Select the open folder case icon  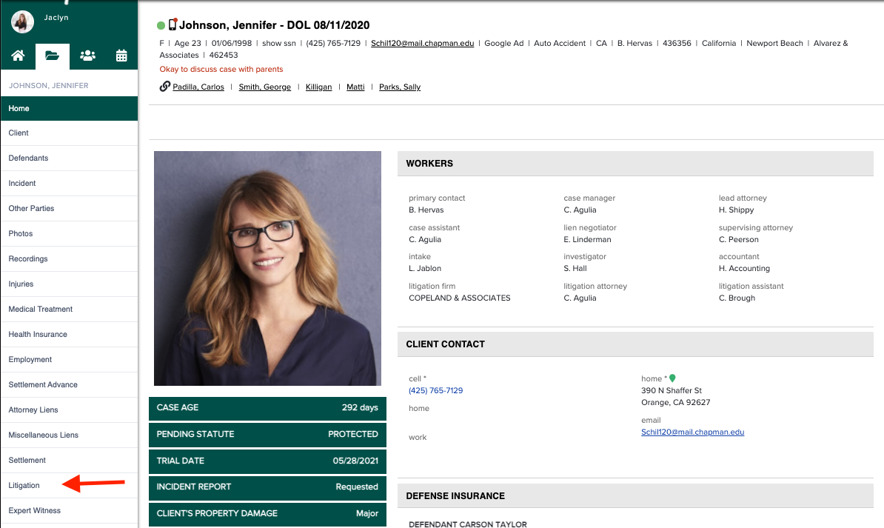click(52, 56)
